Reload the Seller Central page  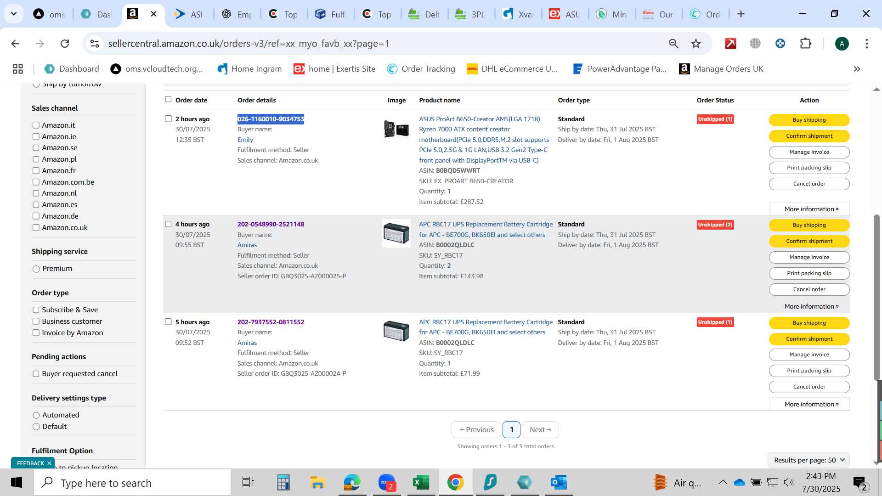point(65,44)
